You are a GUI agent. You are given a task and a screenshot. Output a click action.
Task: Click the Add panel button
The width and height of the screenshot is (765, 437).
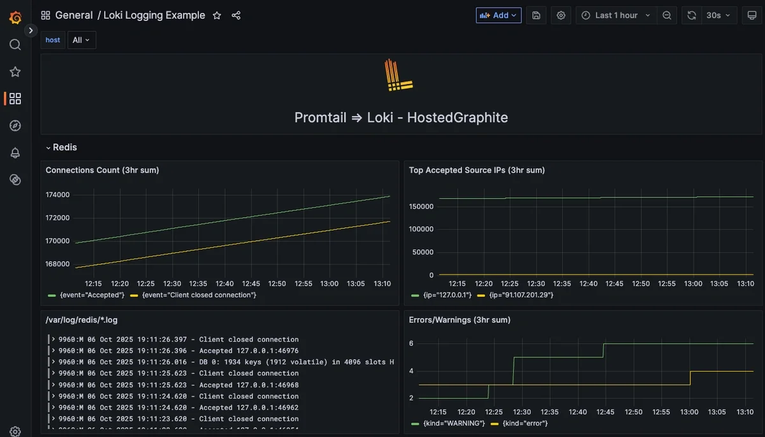499,15
